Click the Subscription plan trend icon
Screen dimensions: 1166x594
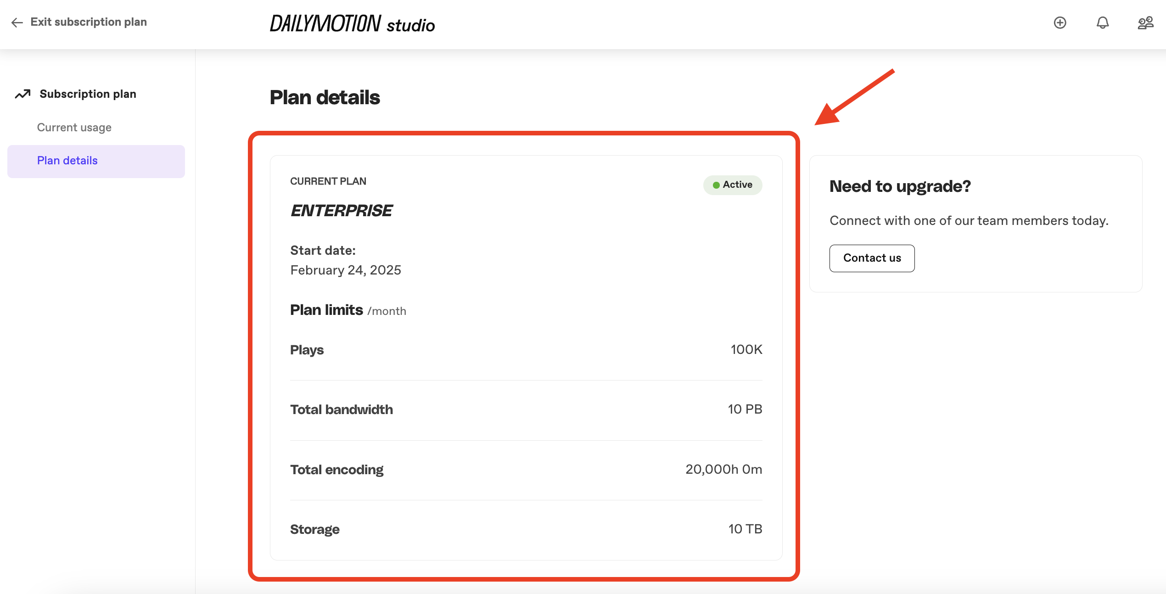point(22,94)
